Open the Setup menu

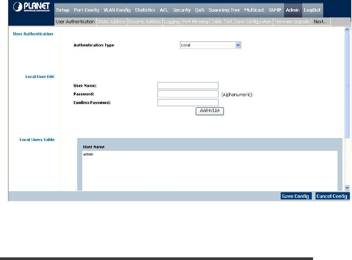tap(63, 10)
